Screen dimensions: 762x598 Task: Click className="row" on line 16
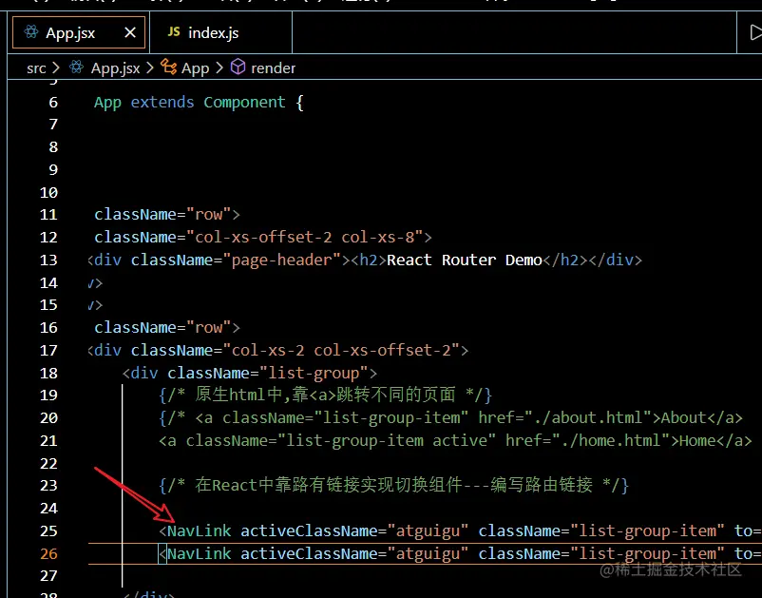(x=163, y=327)
